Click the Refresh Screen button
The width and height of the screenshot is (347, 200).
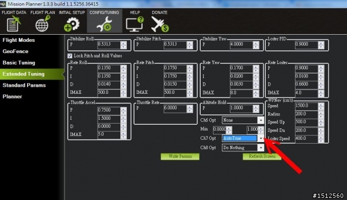point(262,157)
